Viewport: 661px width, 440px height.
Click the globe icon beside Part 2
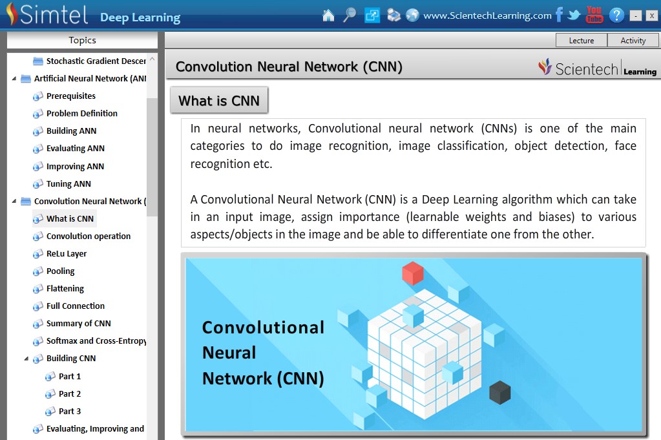[x=50, y=394]
